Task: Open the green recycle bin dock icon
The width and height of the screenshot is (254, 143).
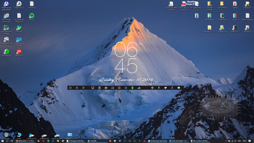Action: pyautogui.click(x=132, y=88)
